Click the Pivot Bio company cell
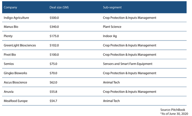192x116 pixels. [10, 55]
